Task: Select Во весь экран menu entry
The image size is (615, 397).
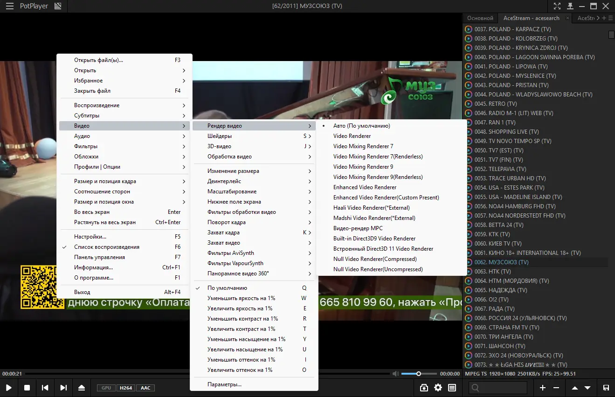Action: (124, 212)
